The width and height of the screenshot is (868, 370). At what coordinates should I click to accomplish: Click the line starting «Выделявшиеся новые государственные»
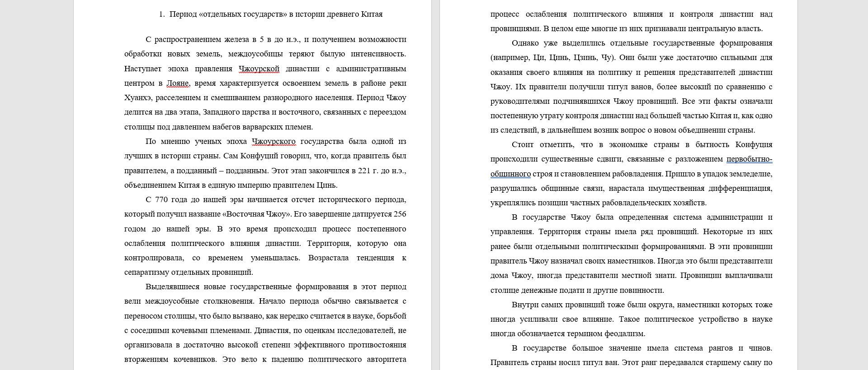[x=276, y=287]
